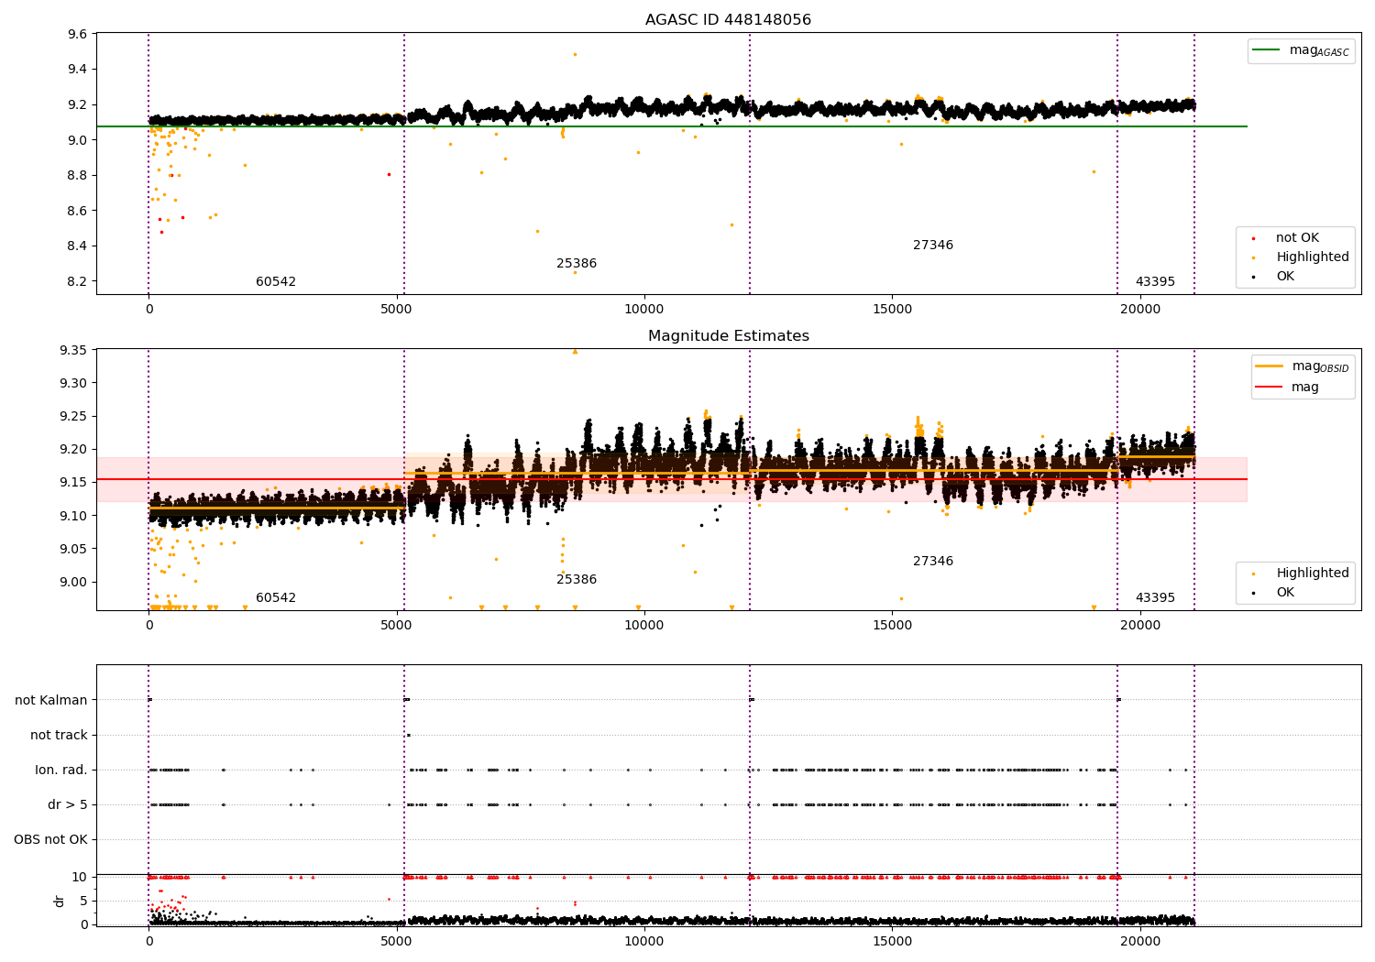Click OBSID label 60542 in Magnitude Estimates plot

276,598
